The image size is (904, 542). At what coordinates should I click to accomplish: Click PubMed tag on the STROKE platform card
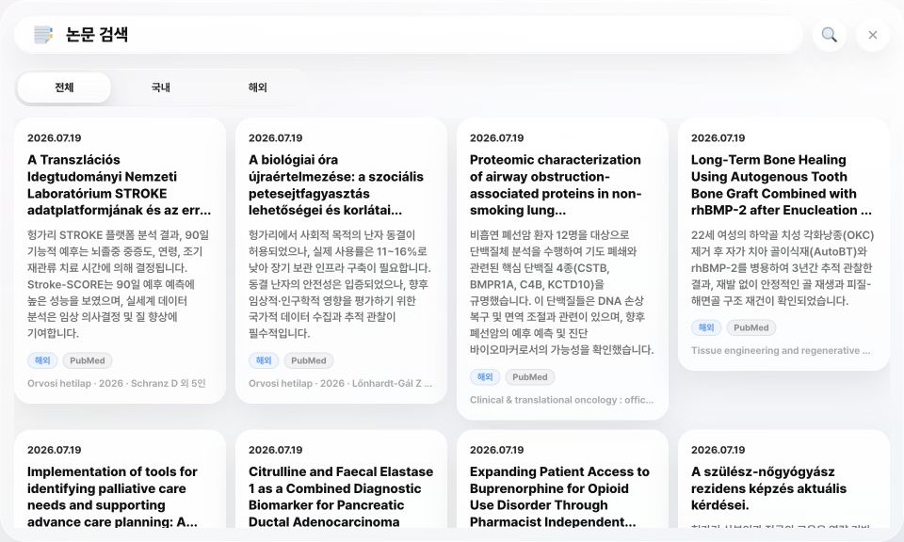[x=88, y=360]
